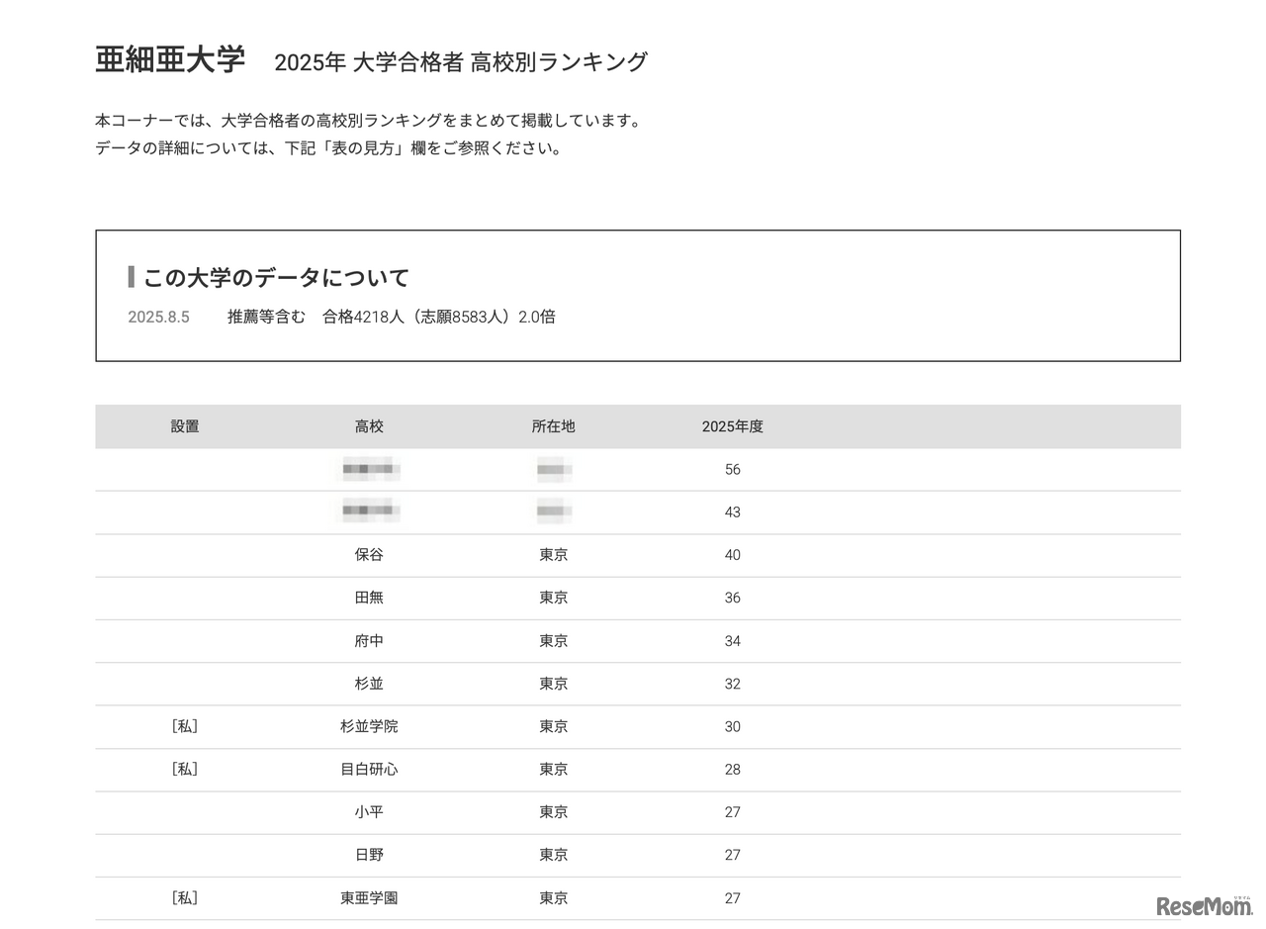The width and height of the screenshot is (1266, 929).
Task: Sort table by the 2025年度 column header
Action: [732, 426]
